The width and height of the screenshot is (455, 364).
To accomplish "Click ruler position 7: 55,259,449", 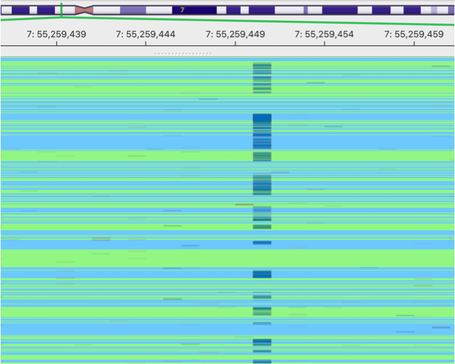I will 235,34.
